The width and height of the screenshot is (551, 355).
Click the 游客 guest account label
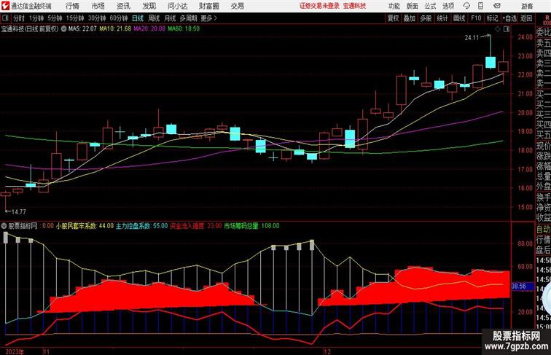point(527,7)
